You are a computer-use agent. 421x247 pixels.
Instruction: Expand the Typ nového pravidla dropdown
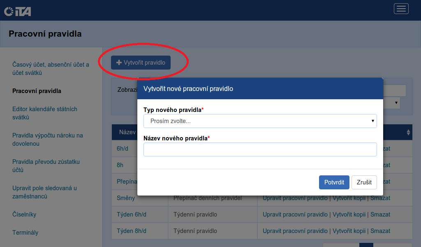(260, 121)
